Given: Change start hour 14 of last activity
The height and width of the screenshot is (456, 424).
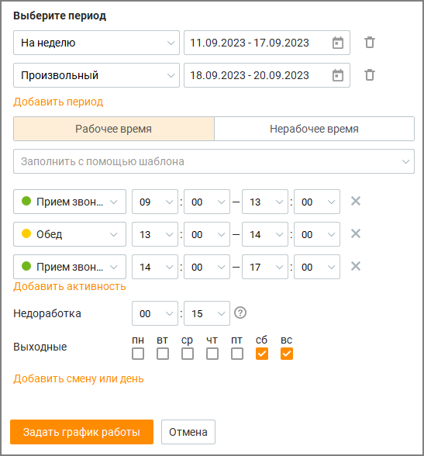Looking at the screenshot, I should point(155,267).
